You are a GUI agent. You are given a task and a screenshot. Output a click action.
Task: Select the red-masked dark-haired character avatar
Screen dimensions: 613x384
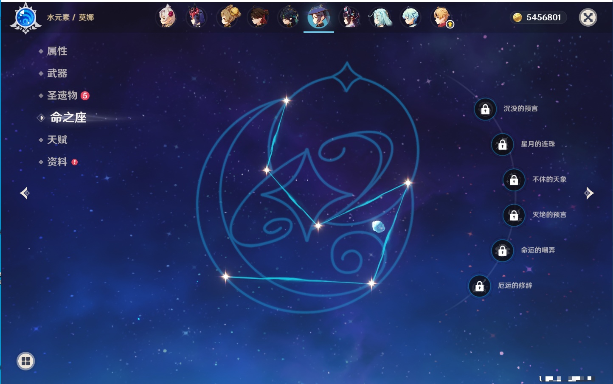[x=197, y=17]
